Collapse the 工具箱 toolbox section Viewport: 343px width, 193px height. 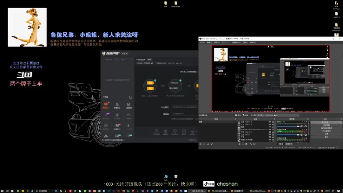[131, 97]
